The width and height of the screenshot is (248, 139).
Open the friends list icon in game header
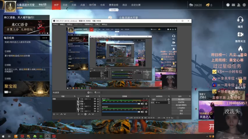pos(239,5)
